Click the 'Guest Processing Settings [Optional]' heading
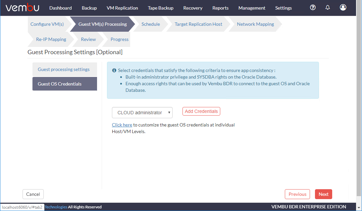The image size is (362, 211). pyautogui.click(x=75, y=52)
